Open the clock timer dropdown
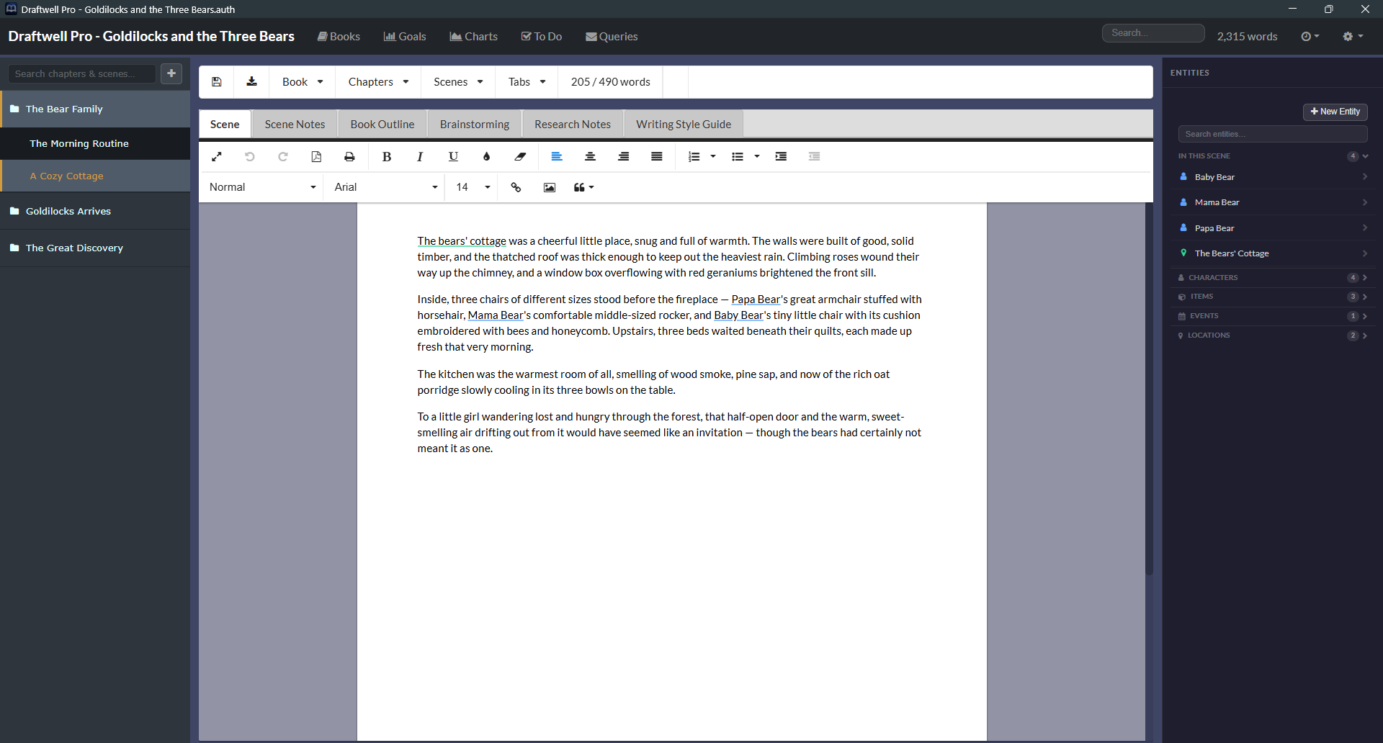Screen dimensions: 1383x743 (1310, 37)
